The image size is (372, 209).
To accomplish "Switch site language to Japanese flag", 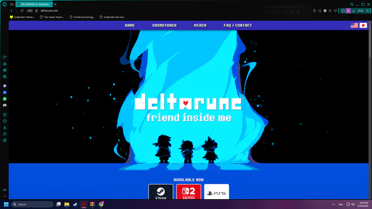I will 363,25.
